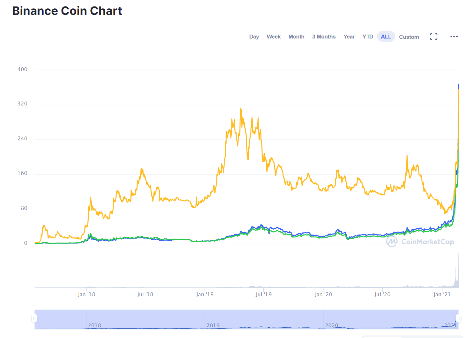Show the Month time range
This screenshot has width=468, height=338.
pos(296,37)
